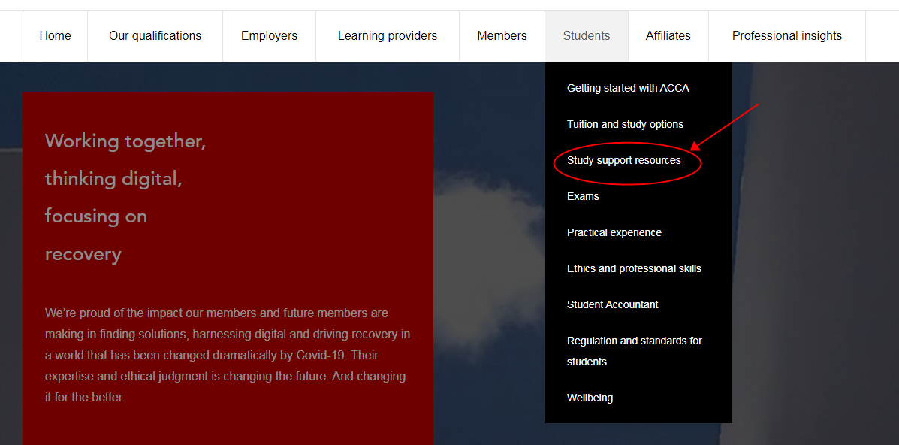
Task: Open Our qualifications in the top menu
Action: coord(155,36)
